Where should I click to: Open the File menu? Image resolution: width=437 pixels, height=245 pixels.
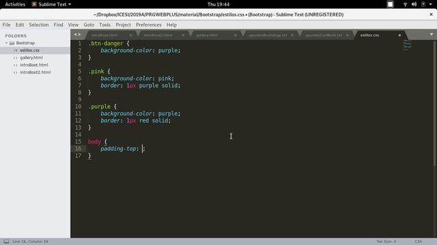pos(6,24)
